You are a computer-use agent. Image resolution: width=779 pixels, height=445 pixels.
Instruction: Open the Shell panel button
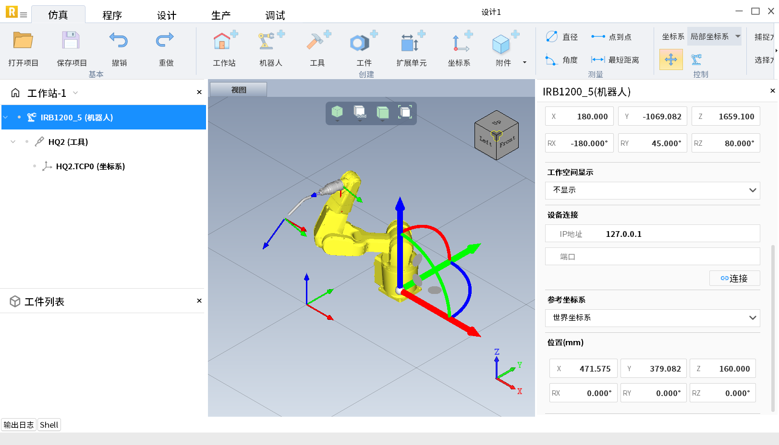[49, 425]
